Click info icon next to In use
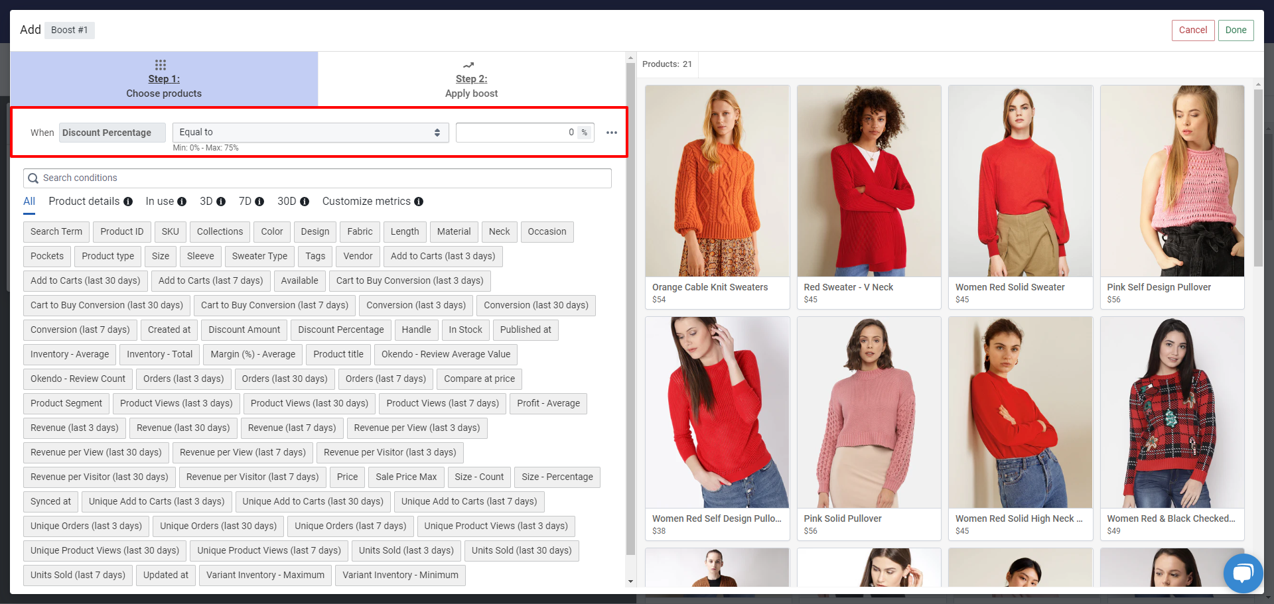Image resolution: width=1274 pixels, height=604 pixels. (182, 202)
